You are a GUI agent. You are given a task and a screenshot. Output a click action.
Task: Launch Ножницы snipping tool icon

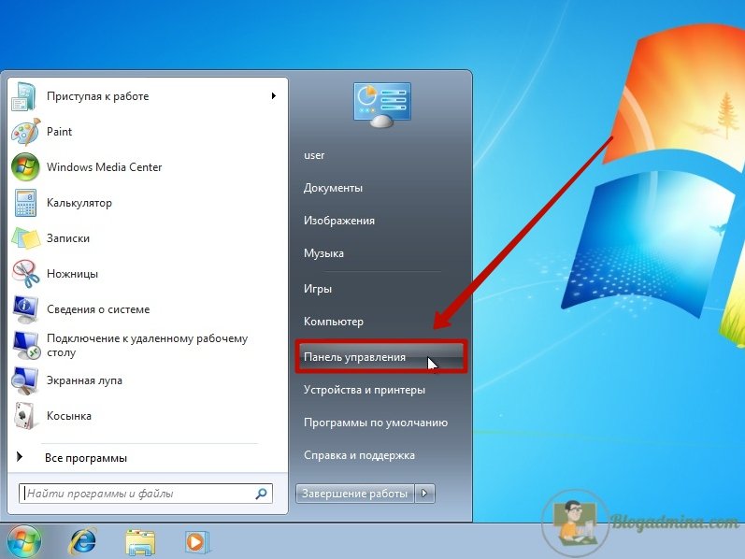click(25, 274)
